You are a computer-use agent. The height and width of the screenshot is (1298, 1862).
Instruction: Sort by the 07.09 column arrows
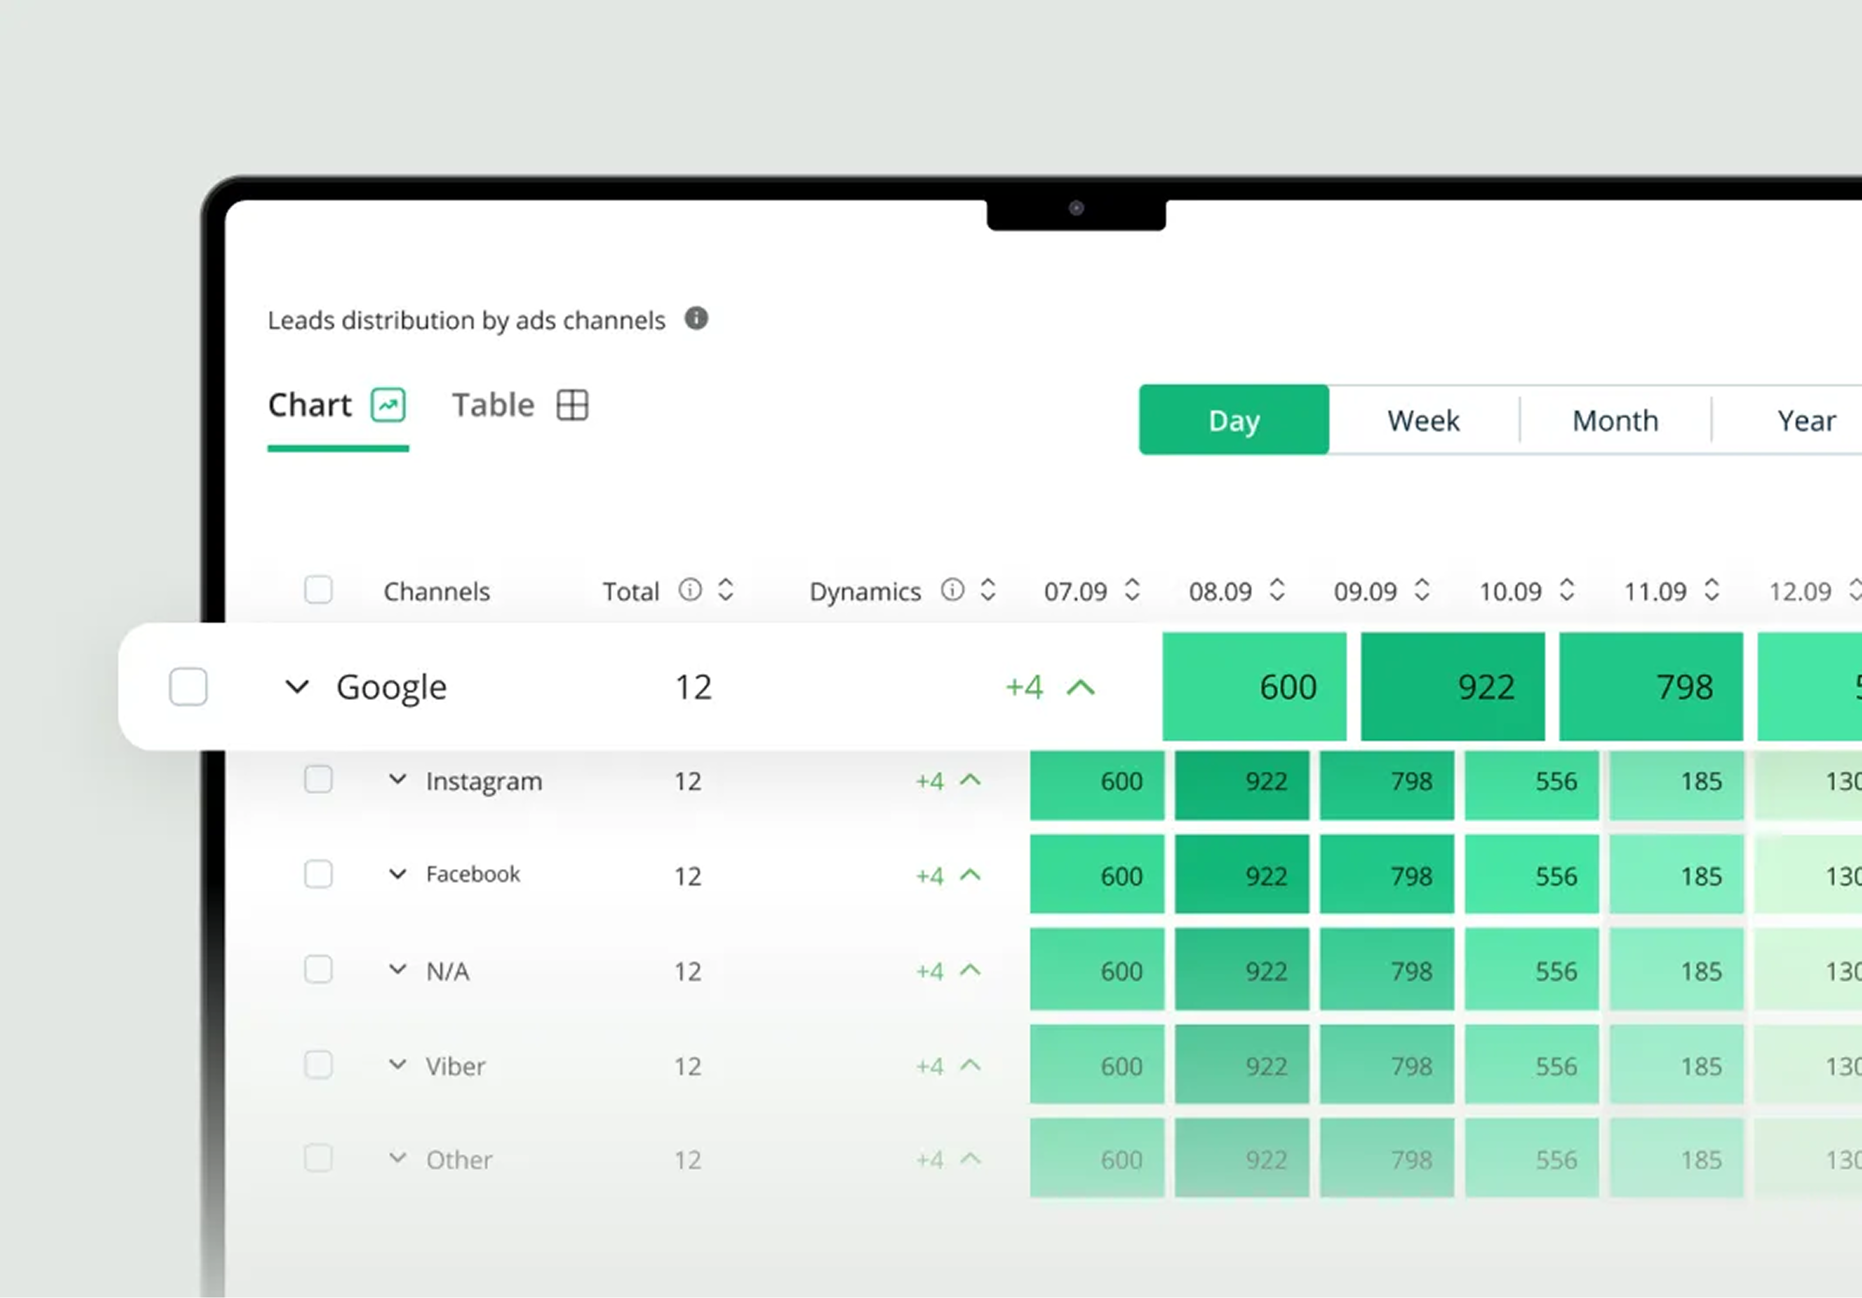[1133, 589]
